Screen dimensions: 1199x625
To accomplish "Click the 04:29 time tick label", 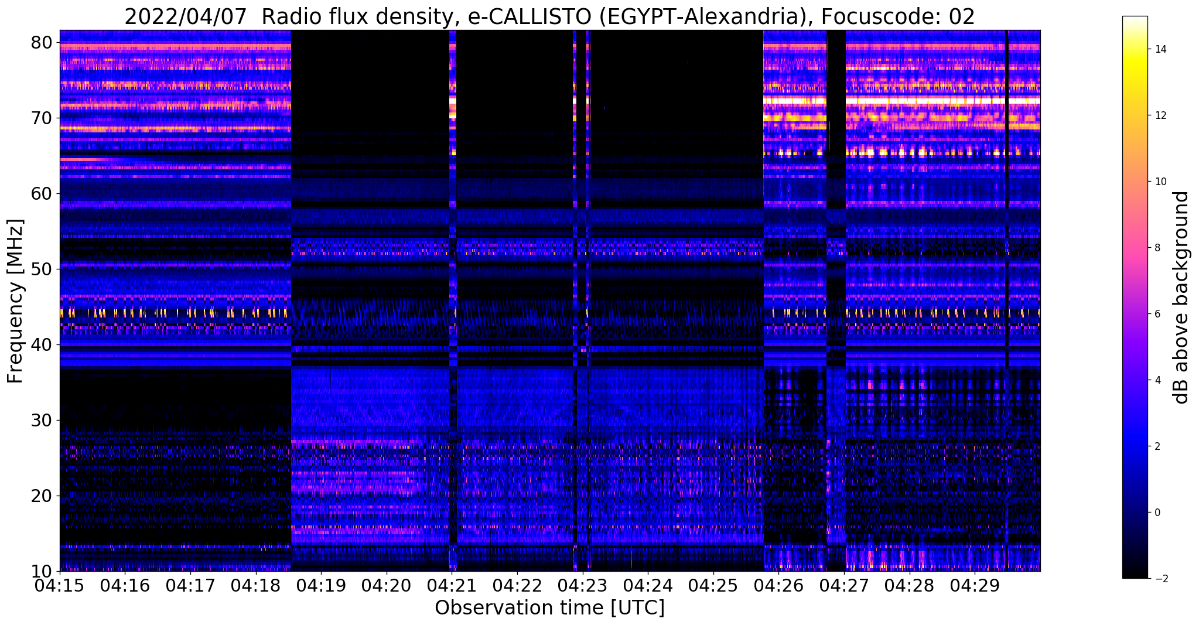I will 974,585.
